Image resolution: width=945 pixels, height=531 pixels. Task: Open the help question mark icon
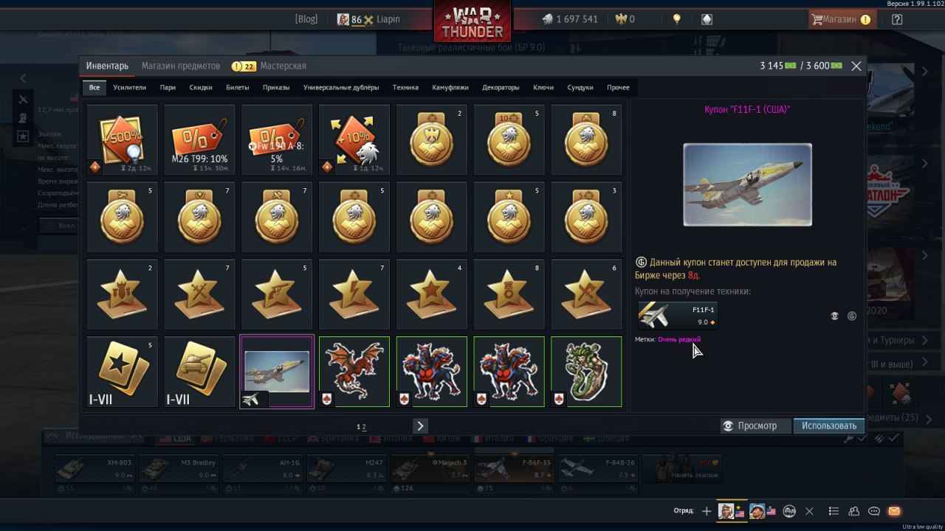(x=897, y=20)
